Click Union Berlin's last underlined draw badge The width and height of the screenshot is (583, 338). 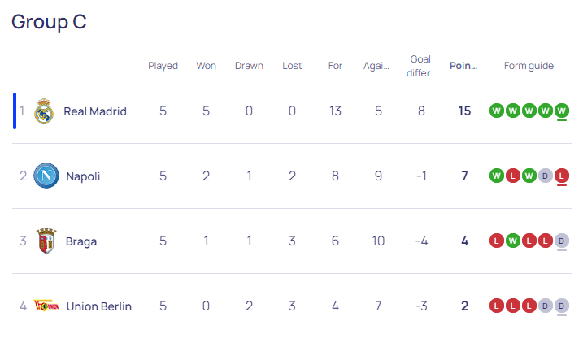coord(561,305)
